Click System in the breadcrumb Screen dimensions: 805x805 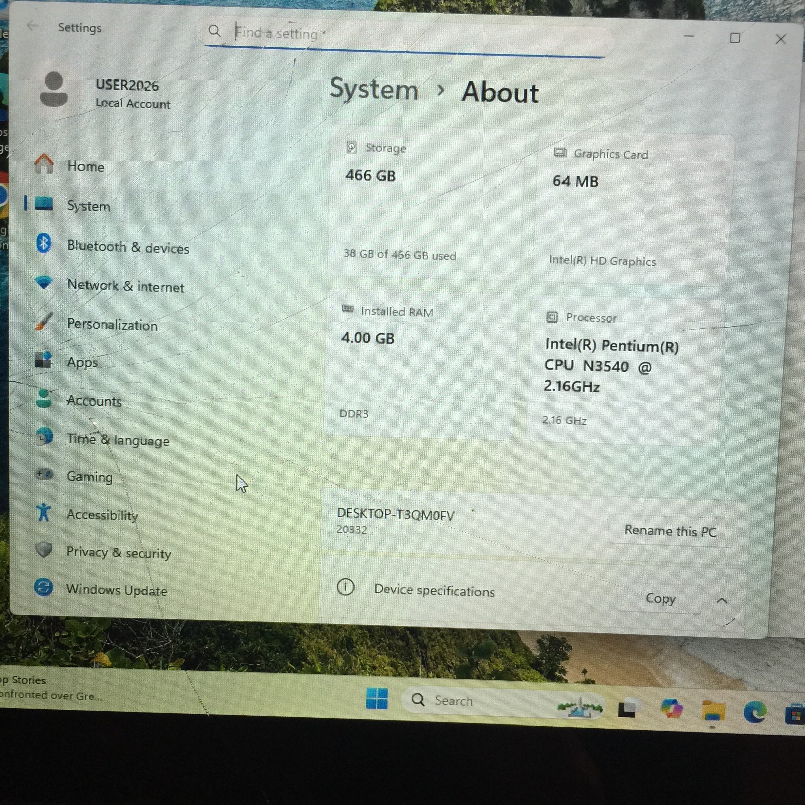point(373,90)
